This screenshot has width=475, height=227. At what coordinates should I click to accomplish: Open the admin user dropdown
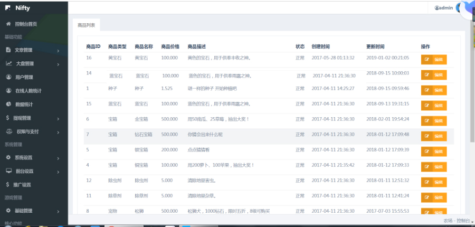pyautogui.click(x=443, y=8)
